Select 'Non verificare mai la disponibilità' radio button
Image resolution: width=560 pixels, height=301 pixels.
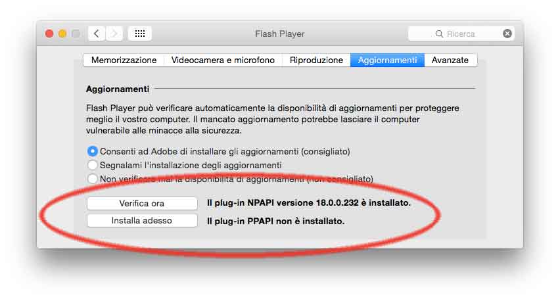coord(93,179)
